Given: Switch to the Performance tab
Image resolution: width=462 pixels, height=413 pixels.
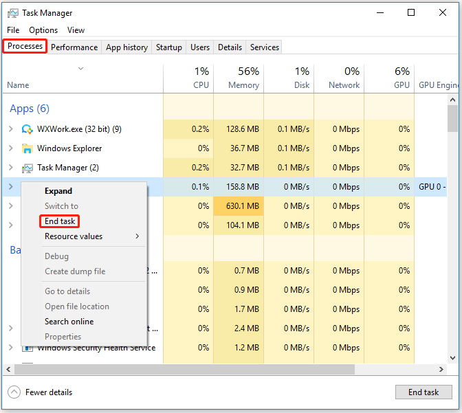Looking at the screenshot, I should coord(74,47).
